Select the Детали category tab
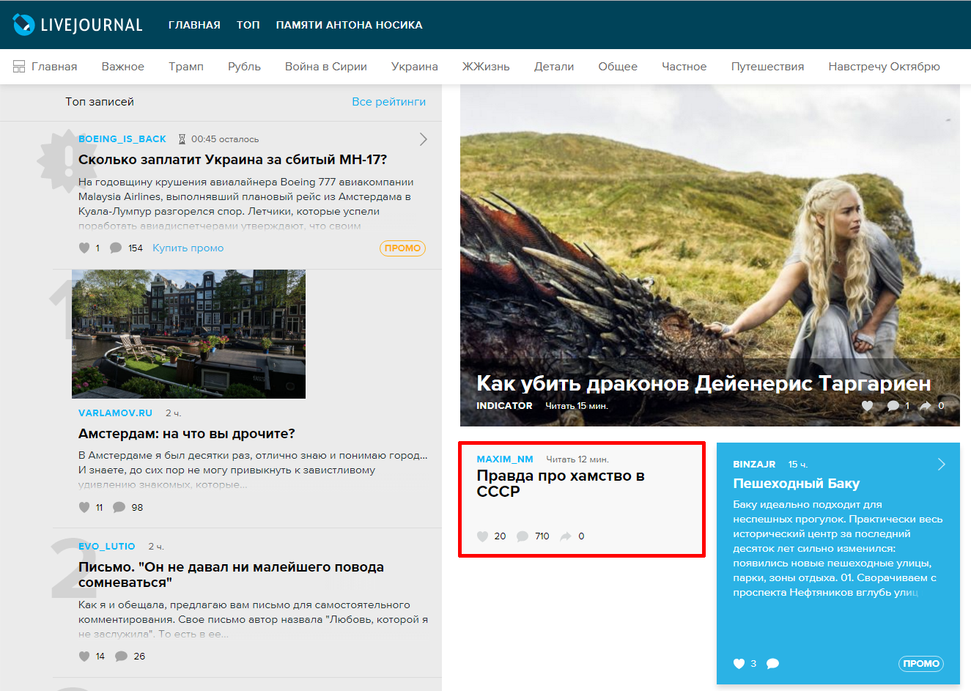Image resolution: width=971 pixels, height=691 pixels. pos(554,67)
